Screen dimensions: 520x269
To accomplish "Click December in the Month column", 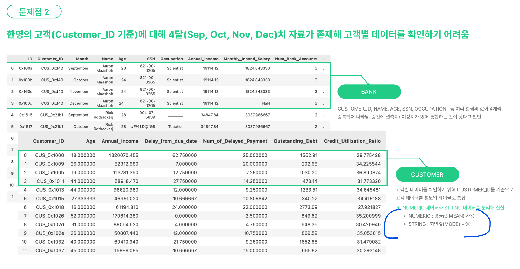I will click(79, 103).
